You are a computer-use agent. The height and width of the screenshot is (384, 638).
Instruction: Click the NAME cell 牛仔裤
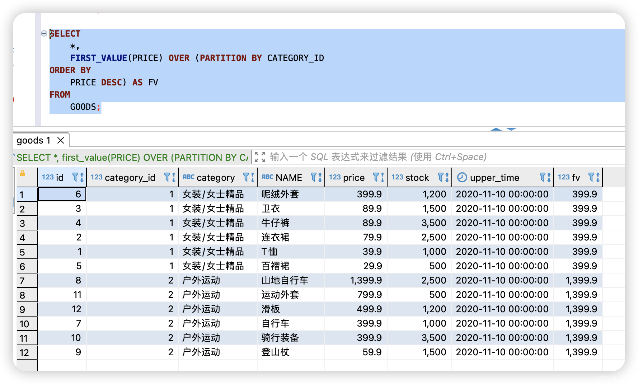(x=291, y=223)
